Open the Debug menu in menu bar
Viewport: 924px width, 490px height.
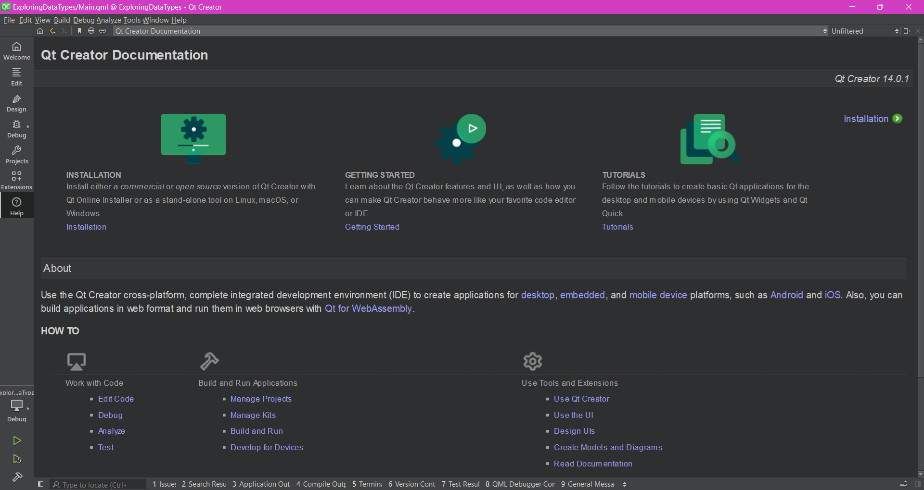point(84,20)
